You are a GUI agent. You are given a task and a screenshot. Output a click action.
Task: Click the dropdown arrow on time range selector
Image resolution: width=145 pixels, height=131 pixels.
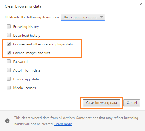pos(102,17)
